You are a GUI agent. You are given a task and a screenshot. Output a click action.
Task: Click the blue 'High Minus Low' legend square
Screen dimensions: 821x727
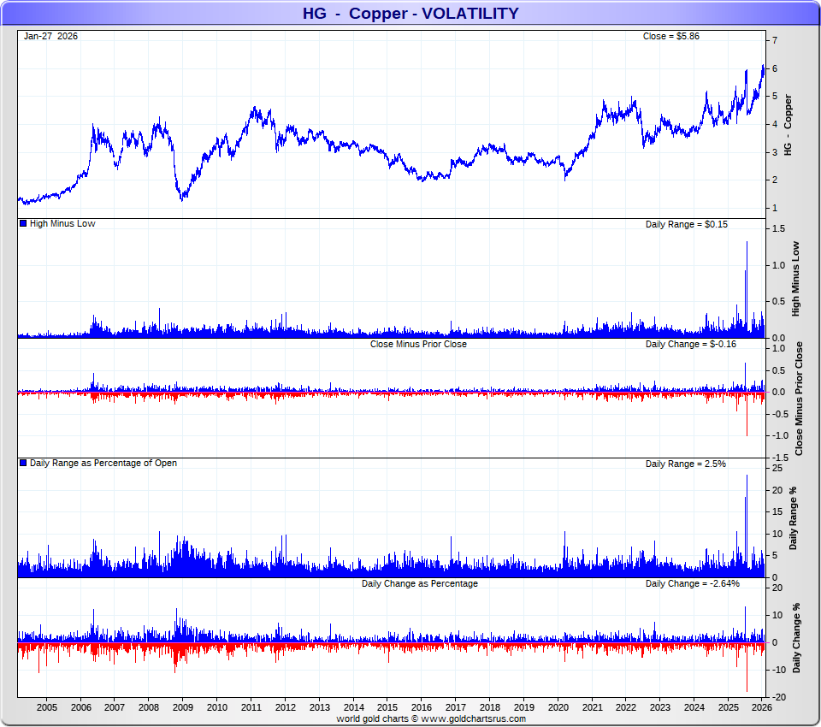(x=23, y=223)
